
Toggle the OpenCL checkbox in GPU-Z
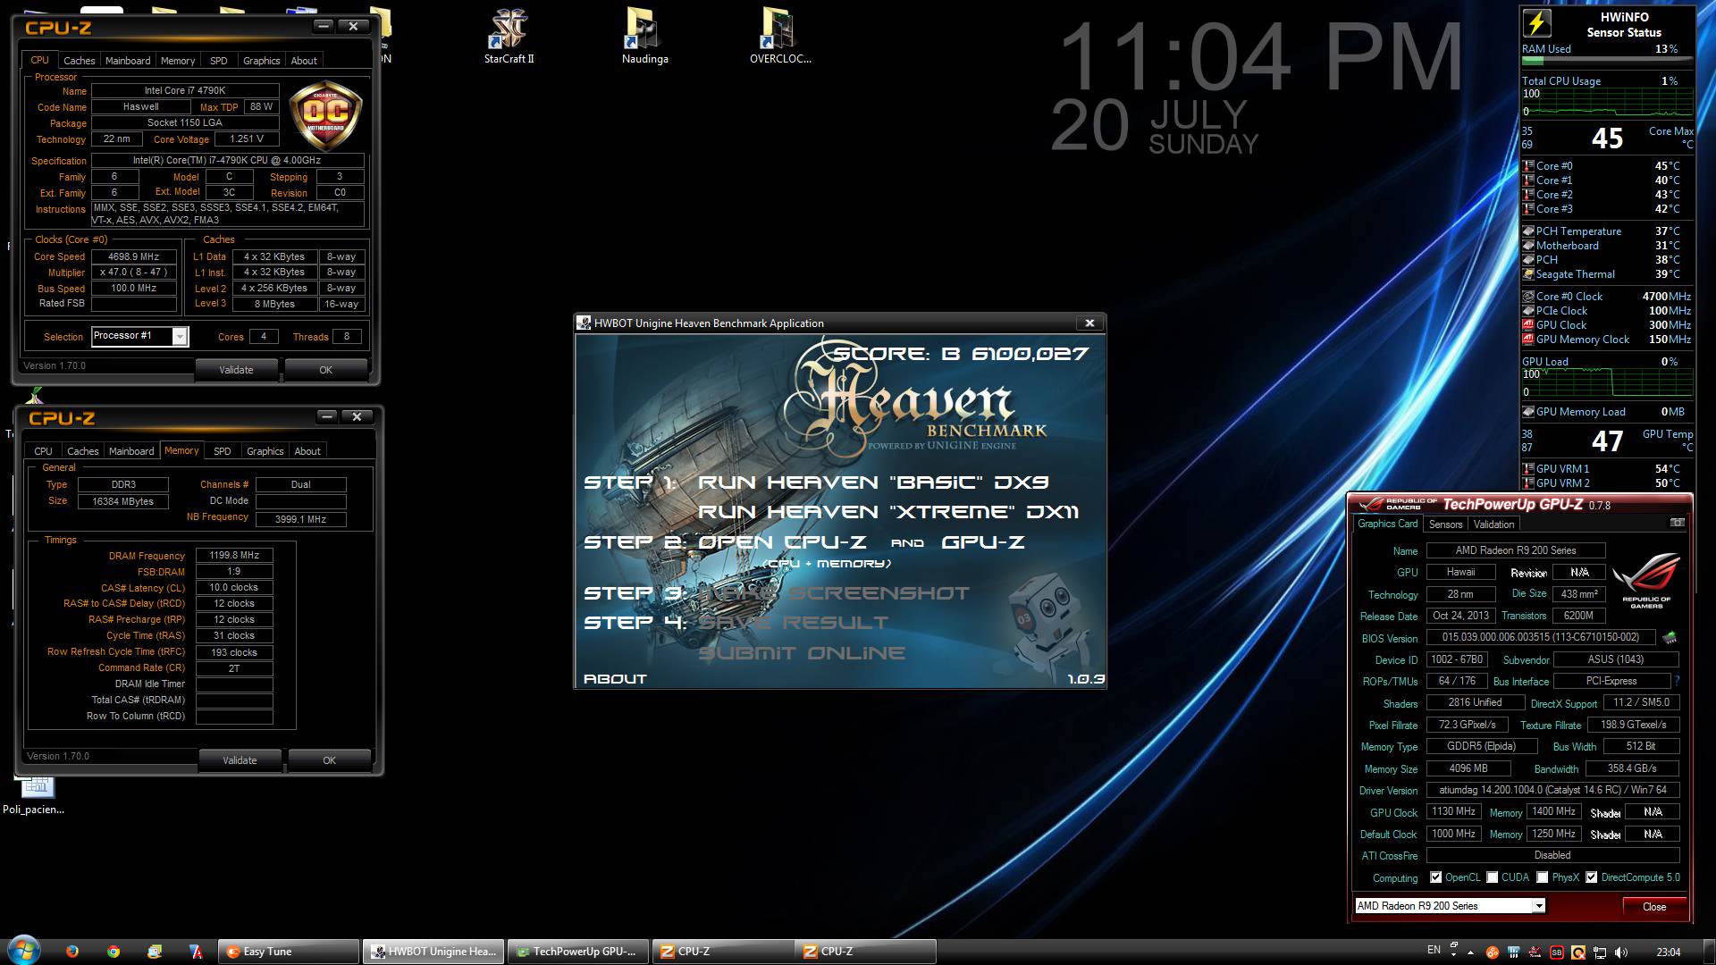pyautogui.click(x=1435, y=877)
